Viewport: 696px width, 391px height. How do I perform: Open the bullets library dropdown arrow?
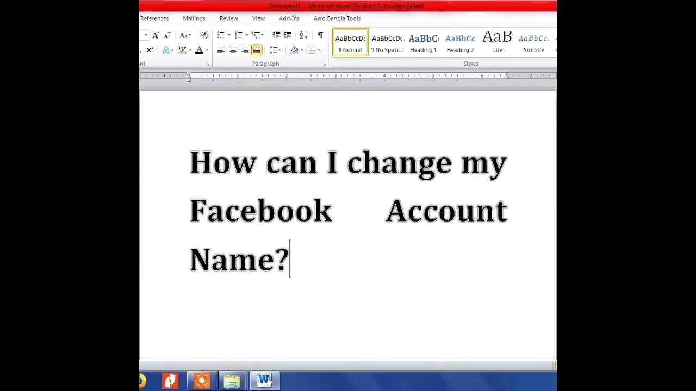click(x=229, y=35)
